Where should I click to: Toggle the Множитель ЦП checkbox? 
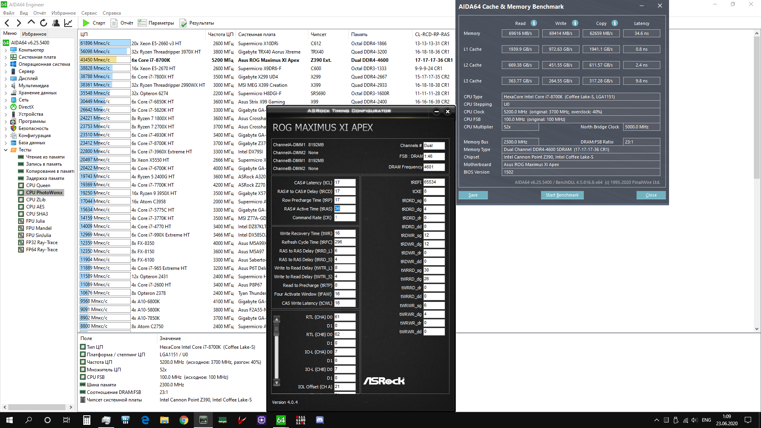(83, 370)
